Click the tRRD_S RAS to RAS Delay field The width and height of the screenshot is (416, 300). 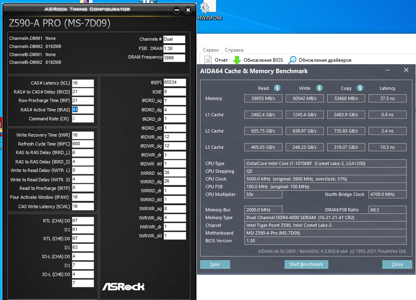83,161
